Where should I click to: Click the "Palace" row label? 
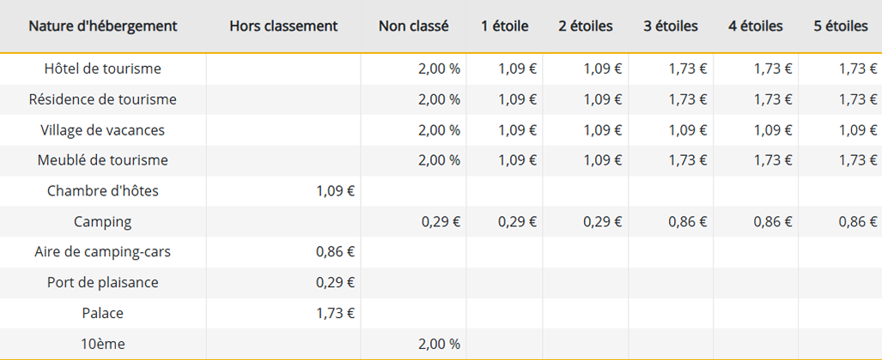[x=102, y=314]
